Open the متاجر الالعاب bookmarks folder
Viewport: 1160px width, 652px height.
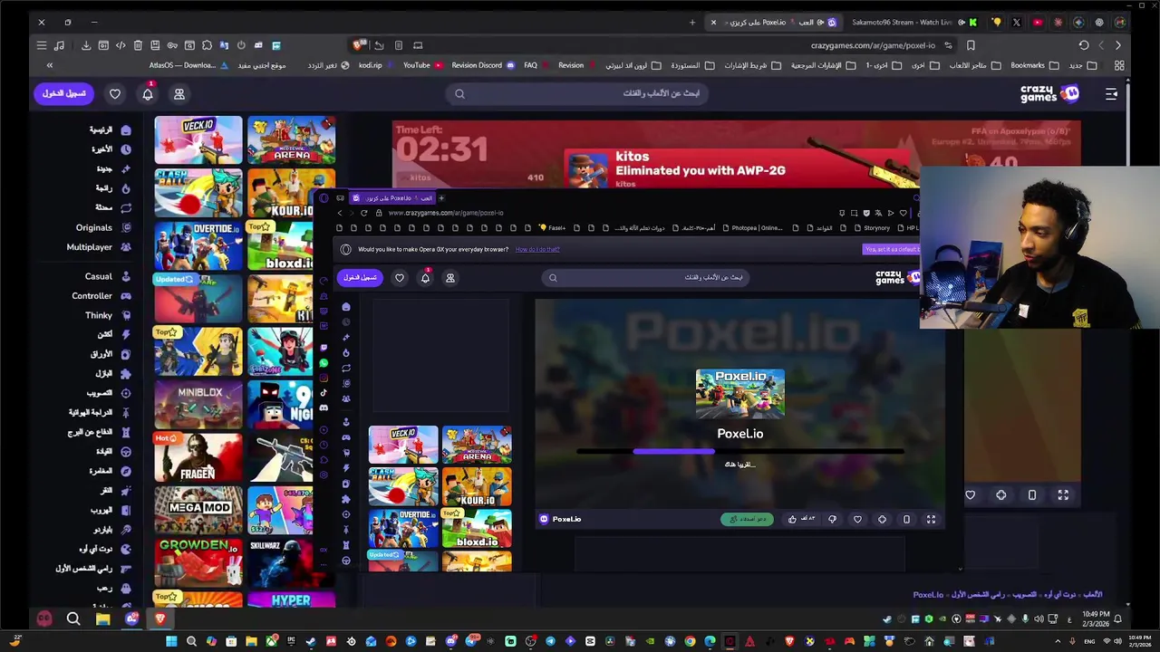coord(975,65)
